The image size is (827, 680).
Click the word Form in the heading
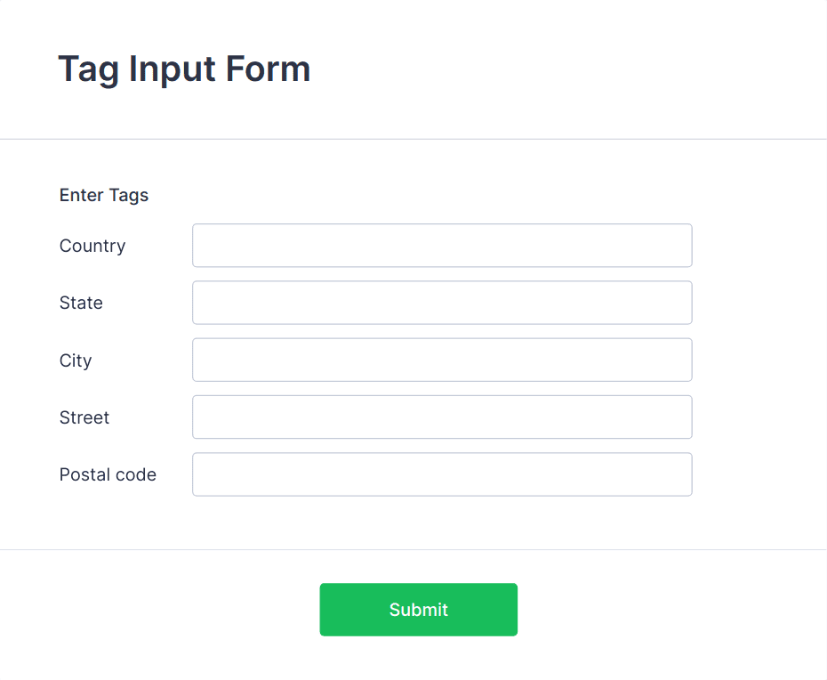[x=268, y=69]
